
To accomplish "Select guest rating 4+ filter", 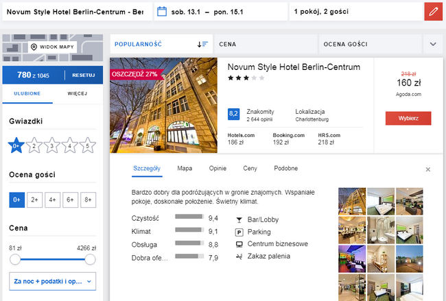I will pyautogui.click(x=52, y=200).
